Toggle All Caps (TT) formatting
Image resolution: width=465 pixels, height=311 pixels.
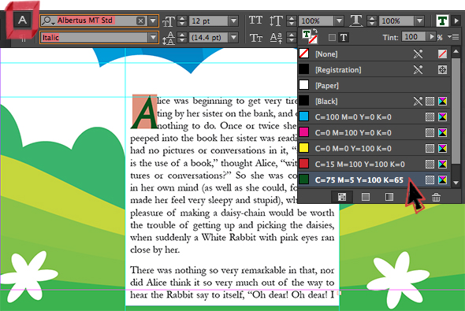pos(255,20)
